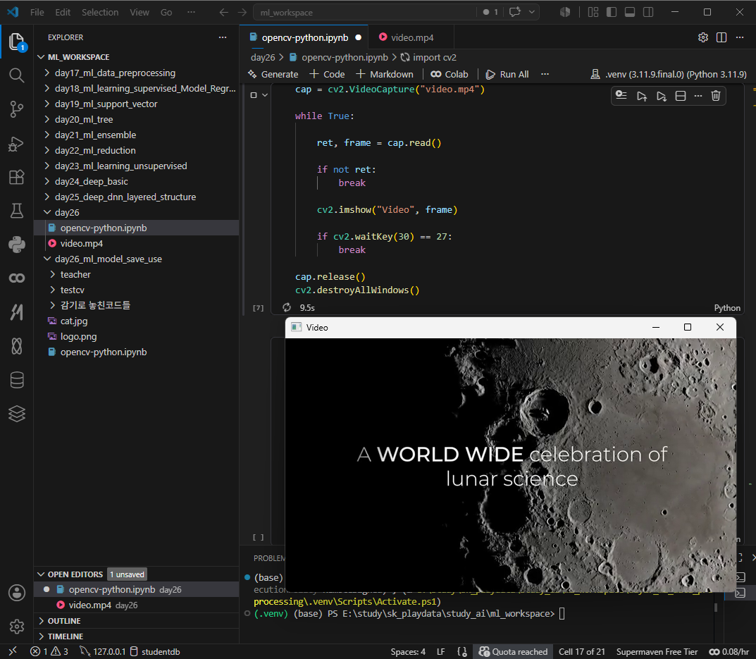The image size is (756, 659).
Task: Open Explorer views and more actions ellipsis
Action: point(222,37)
